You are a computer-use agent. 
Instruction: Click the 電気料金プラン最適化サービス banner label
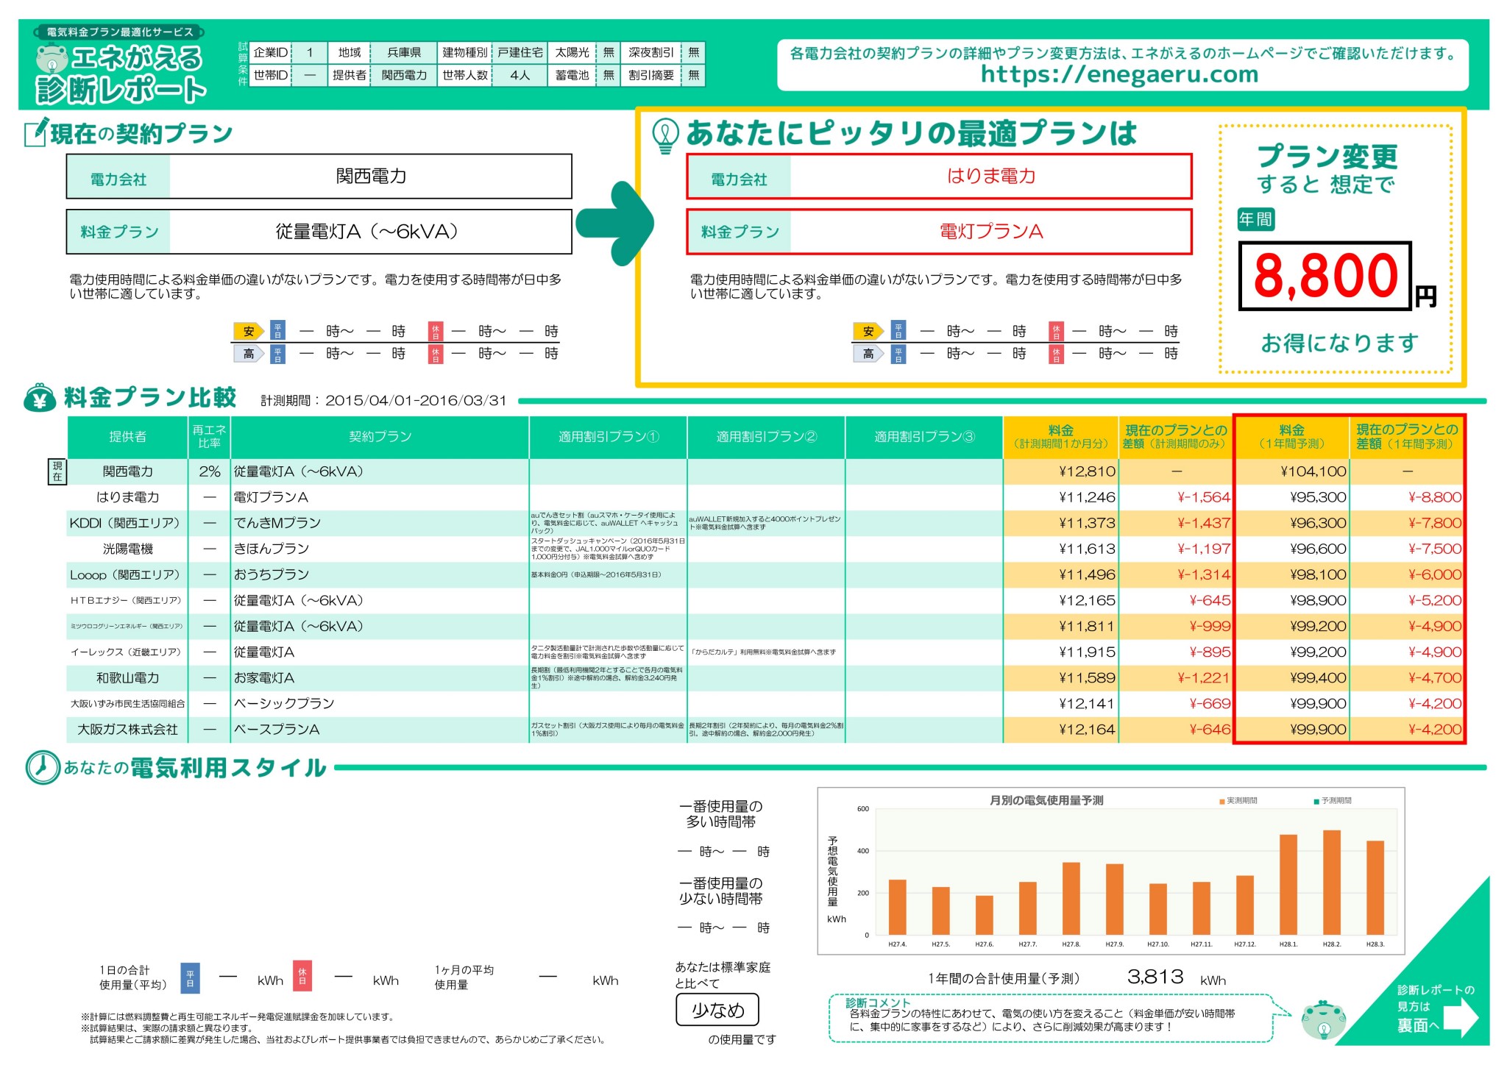pos(119,32)
